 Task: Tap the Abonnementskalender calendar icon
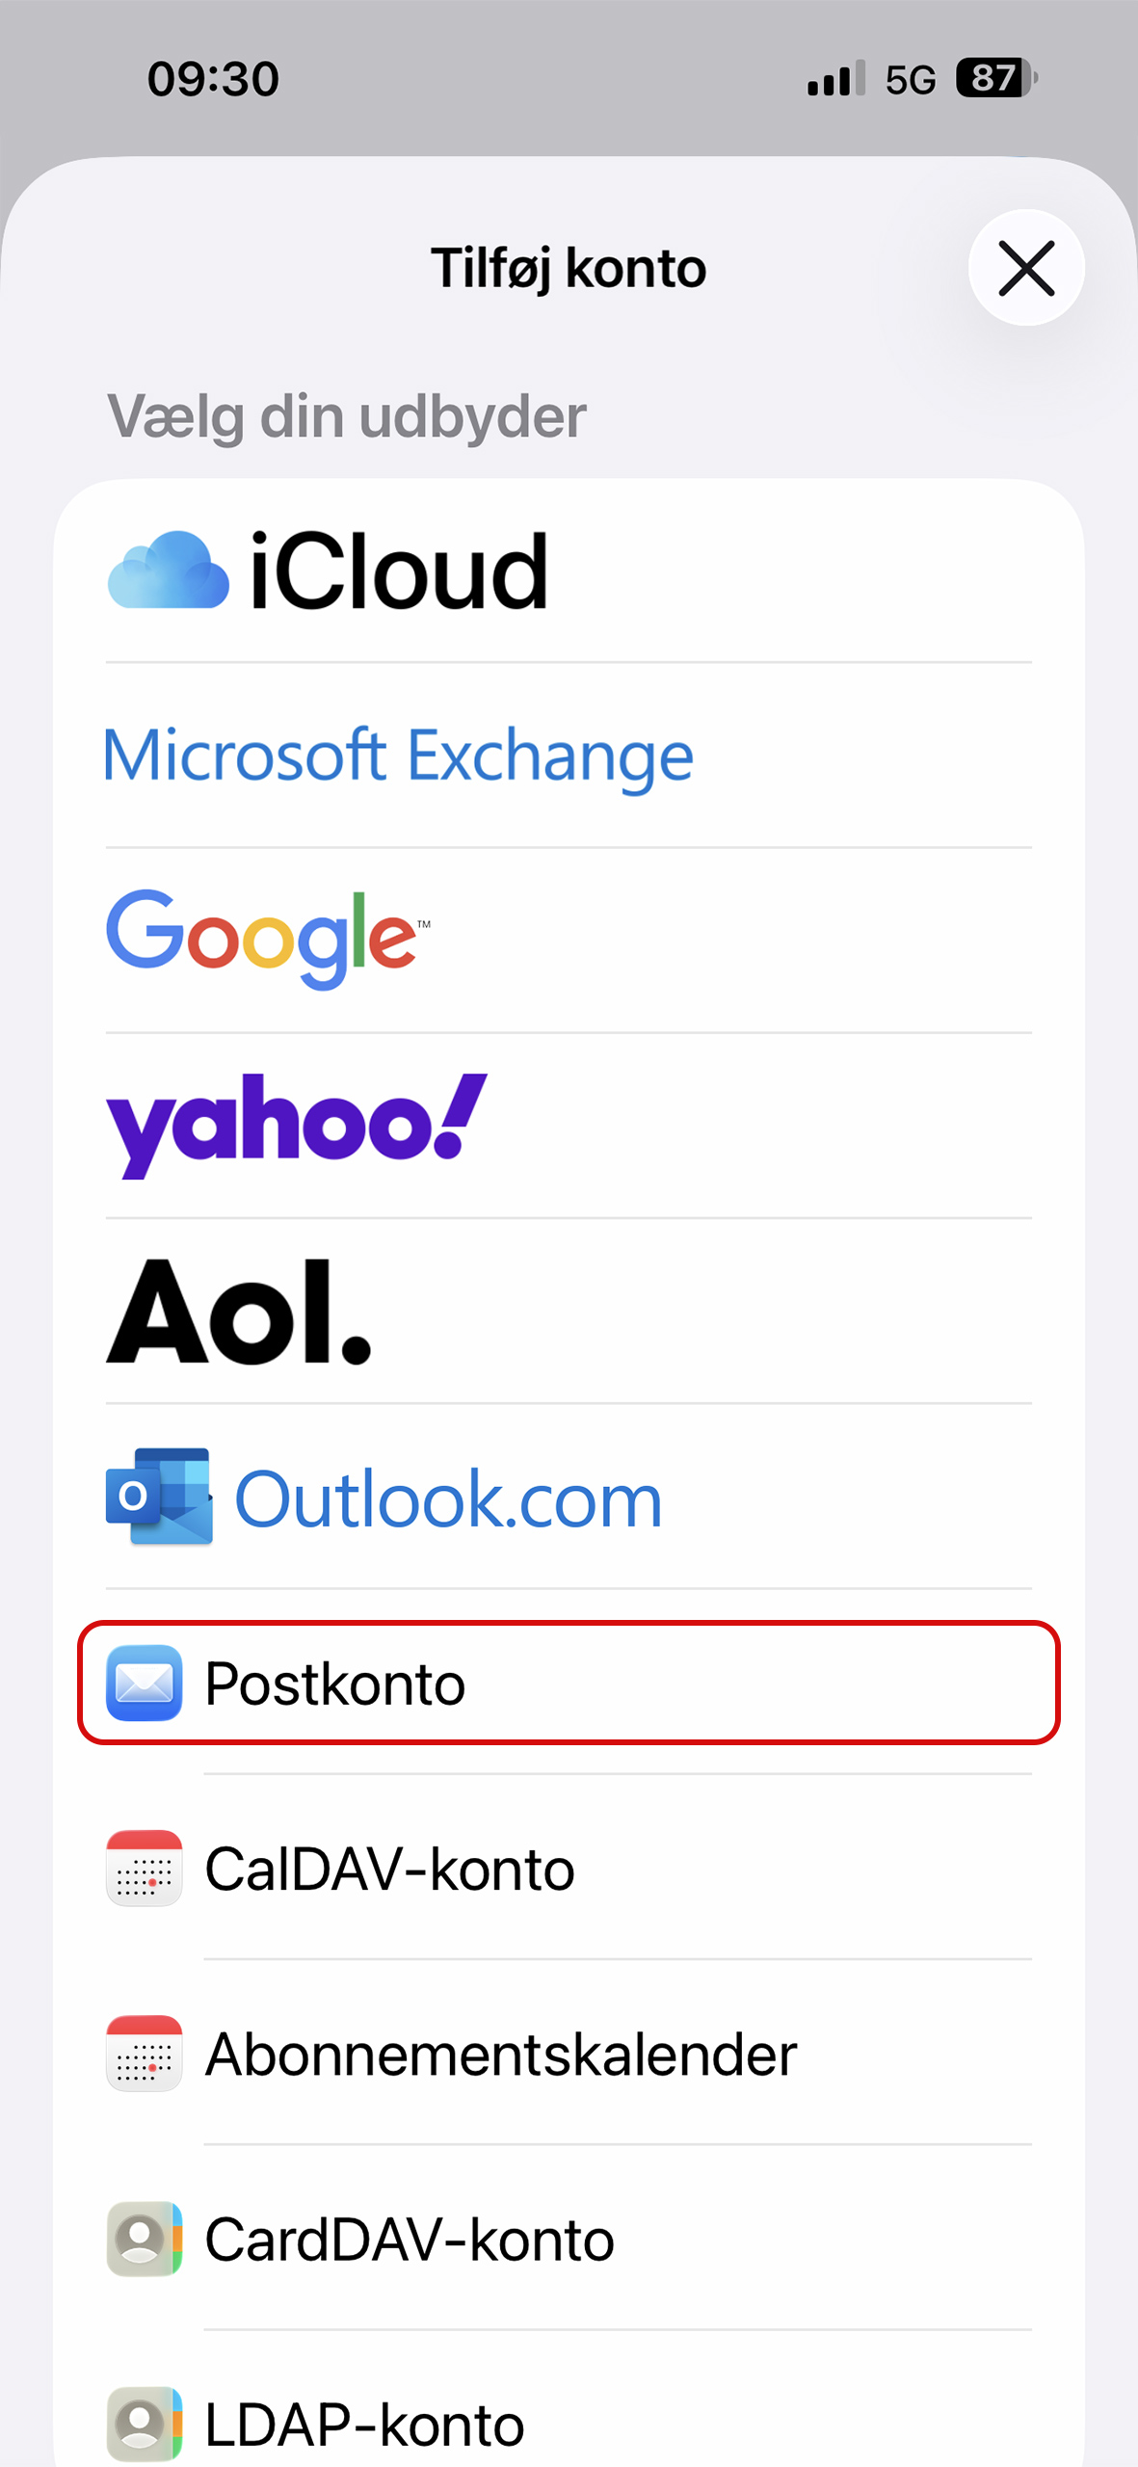click(145, 2053)
